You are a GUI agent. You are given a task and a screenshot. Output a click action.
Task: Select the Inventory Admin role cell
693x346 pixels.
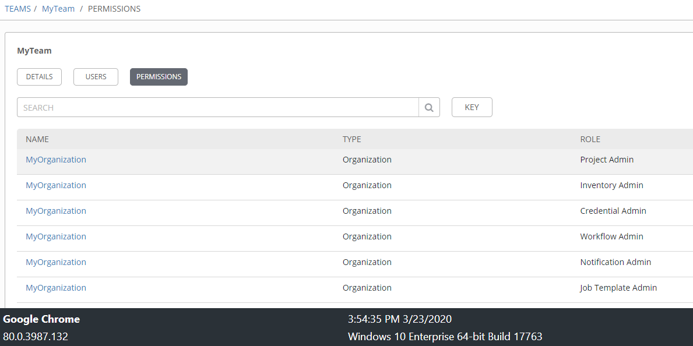point(611,185)
